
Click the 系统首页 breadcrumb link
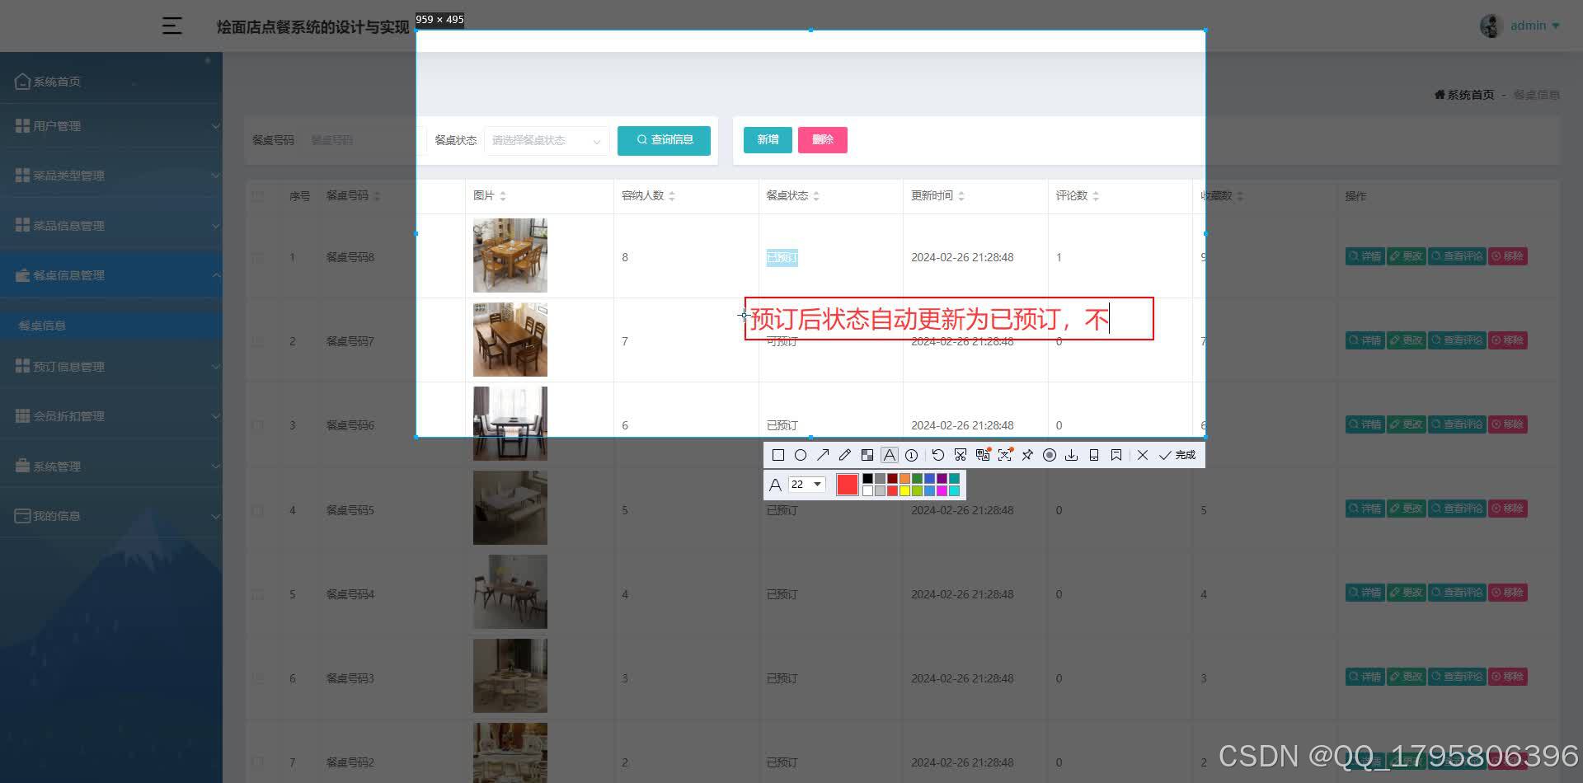click(1464, 95)
